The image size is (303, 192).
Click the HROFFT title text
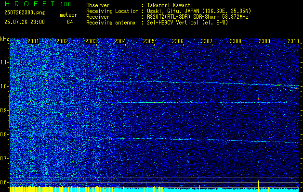[x=30, y=4]
